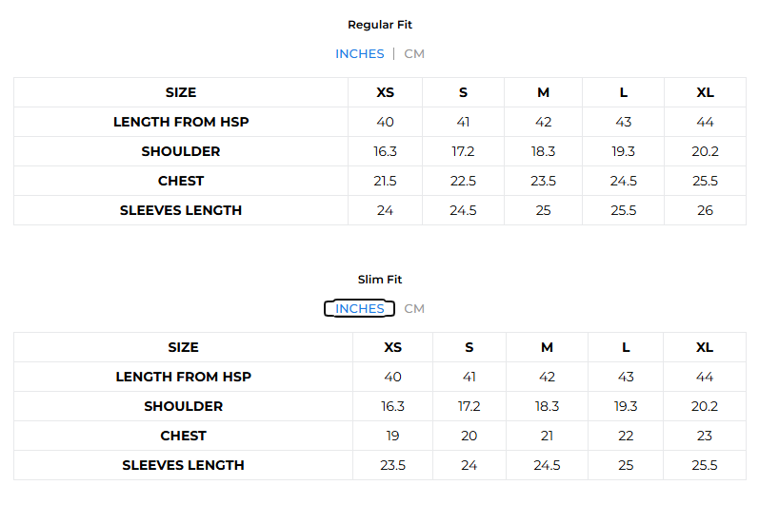This screenshot has height=505, width=759.
Task: Select INCHES for the Regular Fit chart
Action: coord(359,54)
